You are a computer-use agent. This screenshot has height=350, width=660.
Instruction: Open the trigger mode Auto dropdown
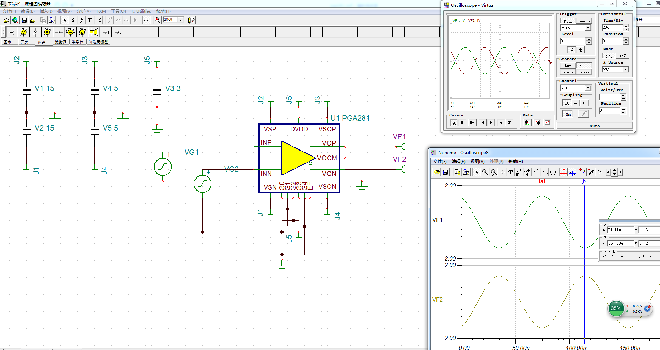588,28
